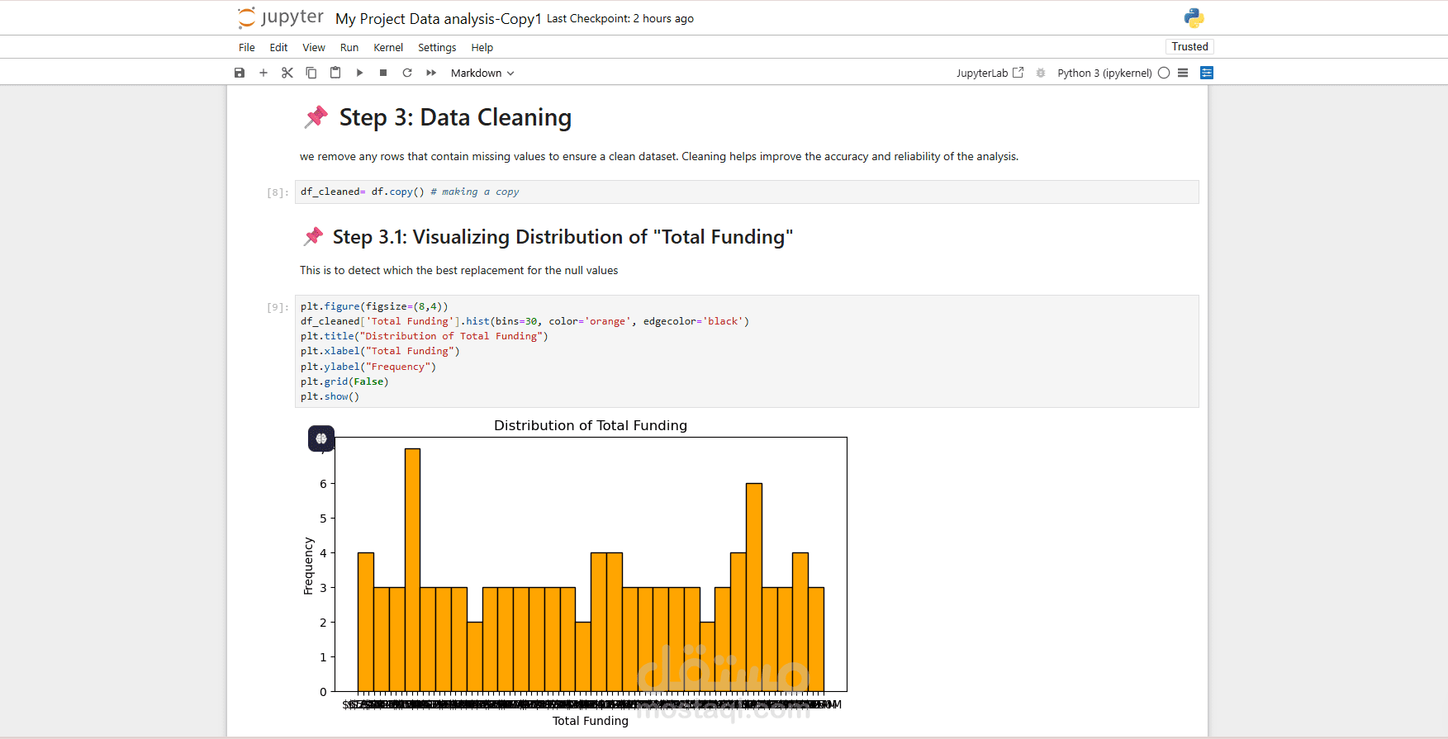Click the plt.figure histogram code cell
Viewport: 1448px width, 739px height.
[747, 351]
